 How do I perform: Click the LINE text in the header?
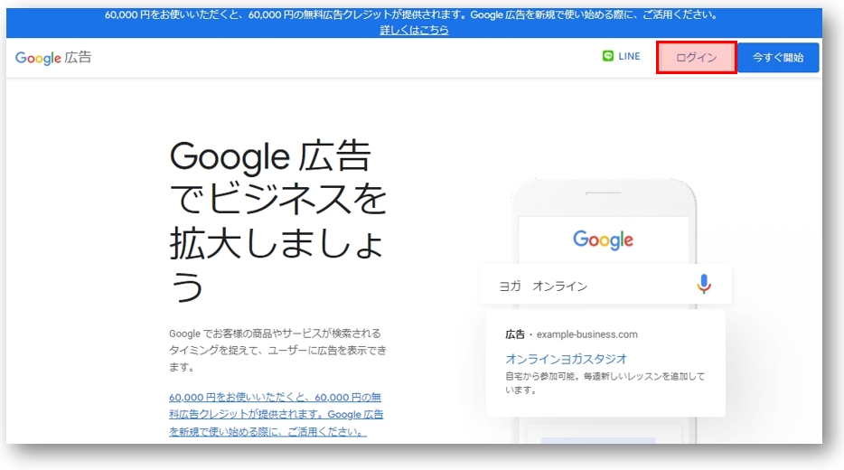(x=629, y=56)
